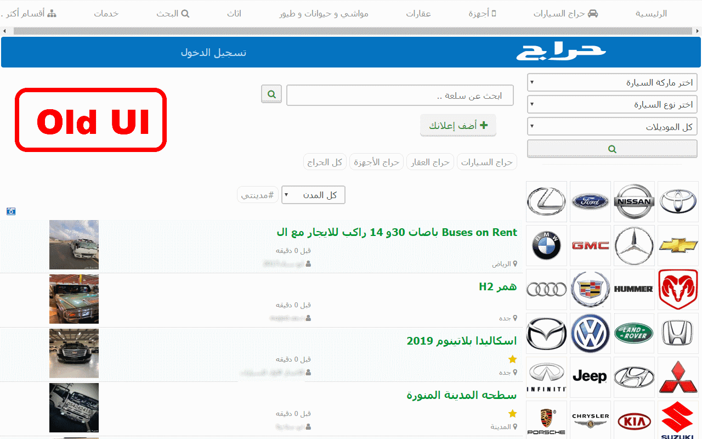Click the location pin icon for الرياض listing

516,263
